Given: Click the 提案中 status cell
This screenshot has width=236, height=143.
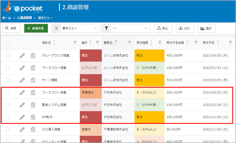Looking at the screenshot, I should [91, 130].
